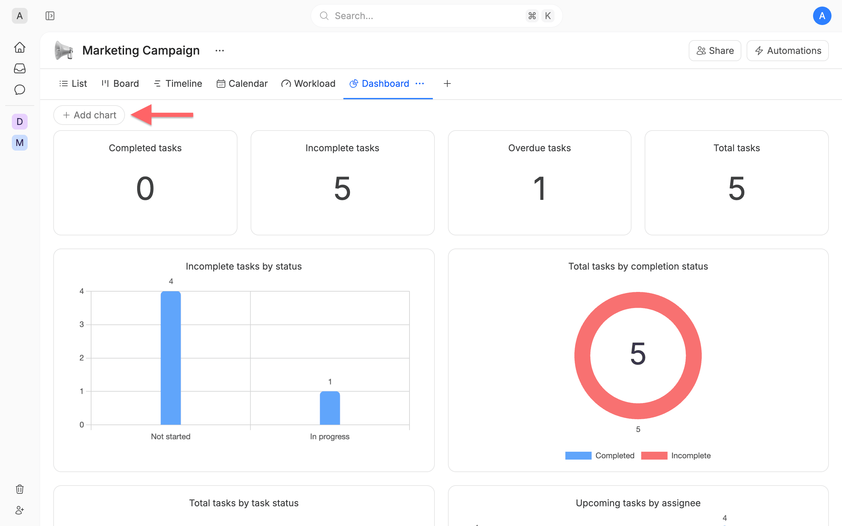Open the workspace 'A' avatar at top left
Image resolution: width=842 pixels, height=526 pixels.
[x=19, y=16]
